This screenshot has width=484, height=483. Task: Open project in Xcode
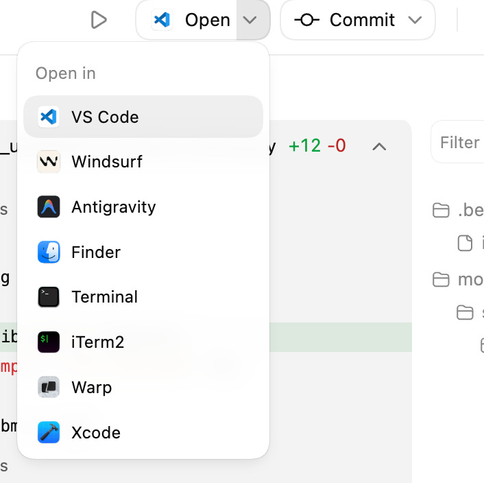pyautogui.click(x=143, y=432)
